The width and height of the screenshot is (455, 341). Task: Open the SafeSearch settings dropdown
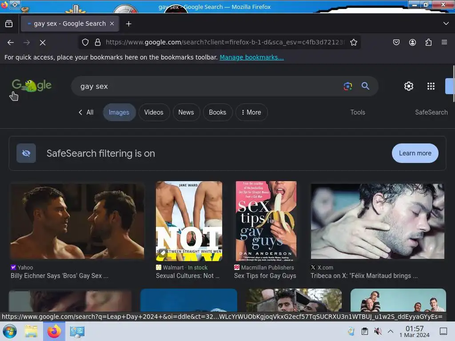(x=431, y=112)
